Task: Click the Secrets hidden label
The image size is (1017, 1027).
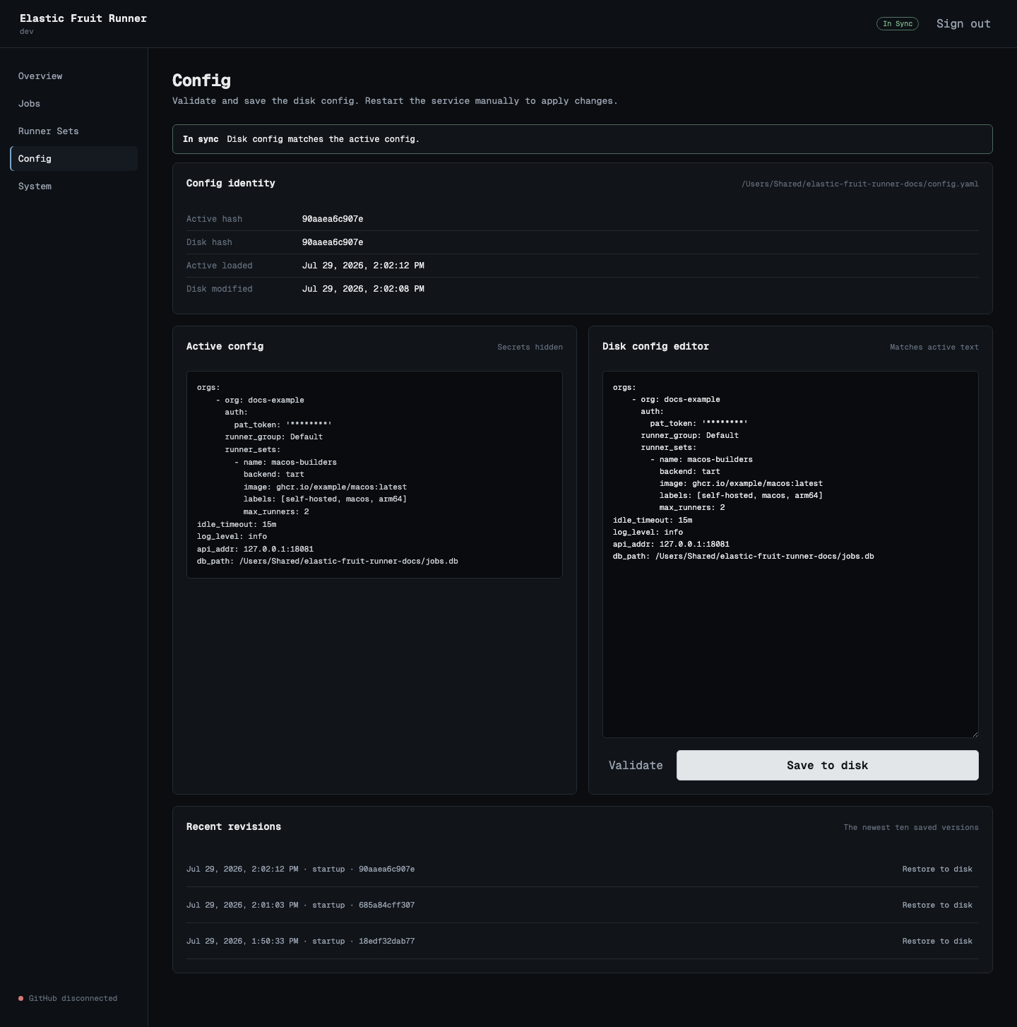Action: tap(530, 348)
